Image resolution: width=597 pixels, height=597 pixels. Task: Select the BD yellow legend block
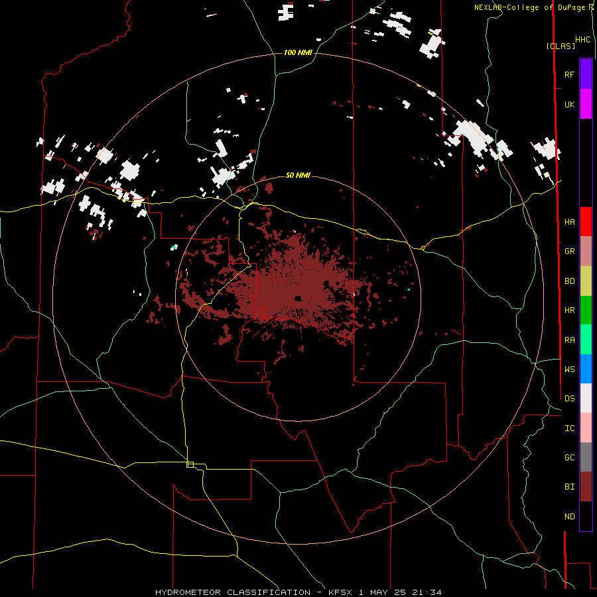586,281
